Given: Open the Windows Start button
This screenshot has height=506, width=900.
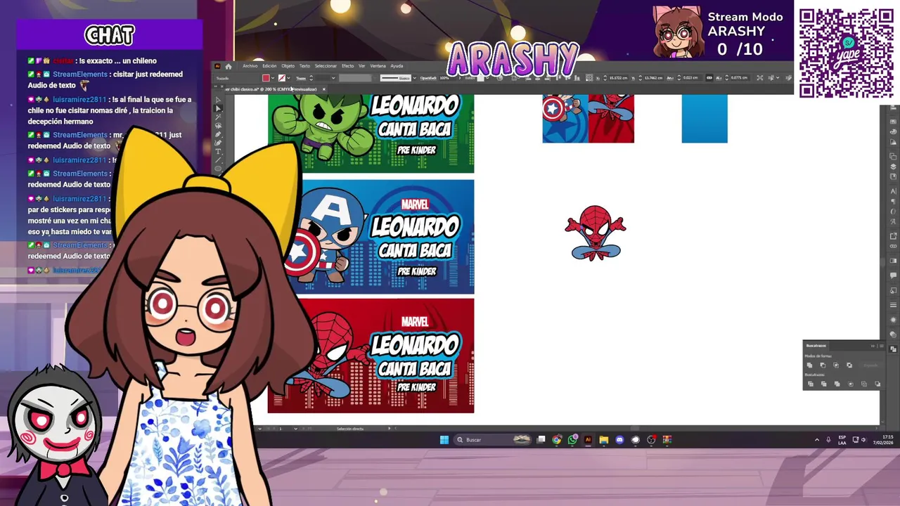Looking at the screenshot, I should coord(444,440).
